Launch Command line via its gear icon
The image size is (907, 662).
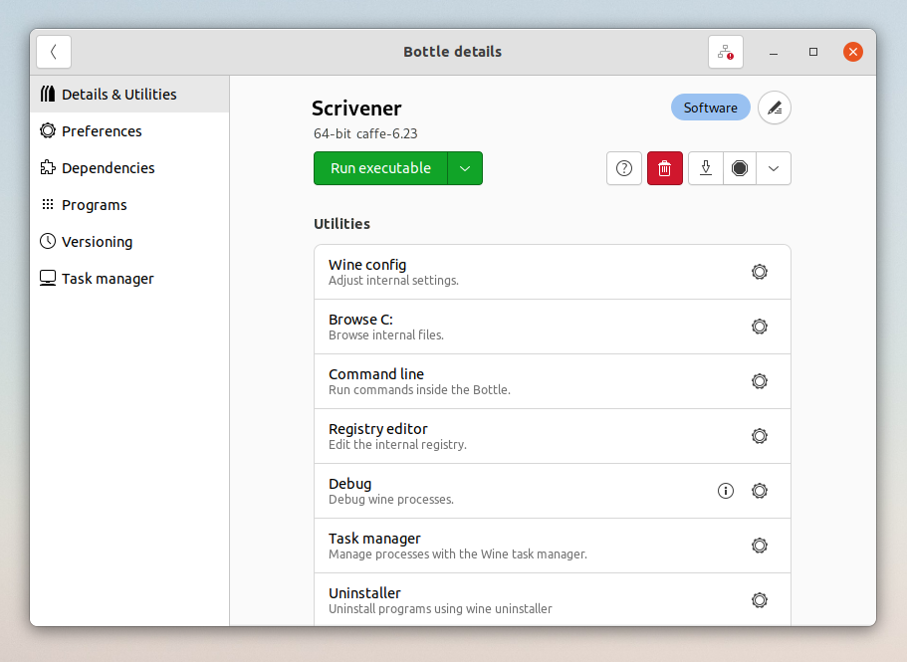click(760, 381)
